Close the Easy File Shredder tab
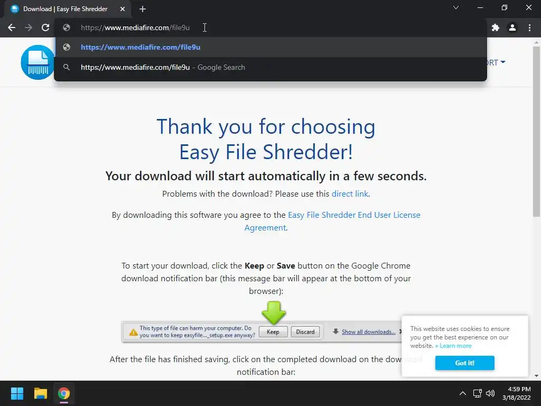Screen dimensions: 541x406 [x=123, y=9]
